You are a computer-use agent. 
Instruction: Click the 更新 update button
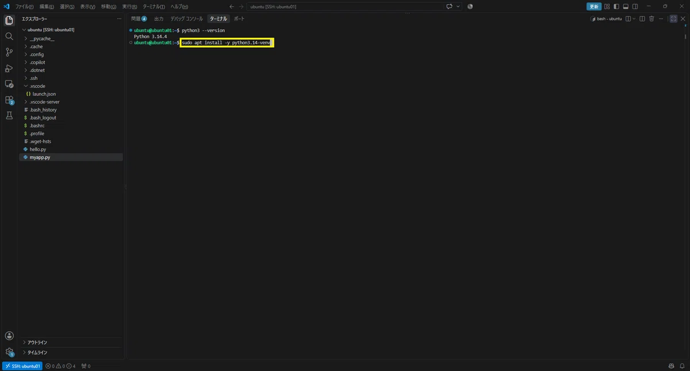(594, 6)
